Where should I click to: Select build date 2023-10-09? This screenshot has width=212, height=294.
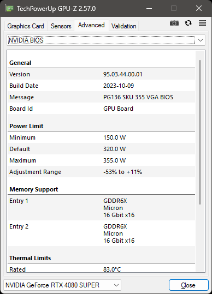pos(119,86)
